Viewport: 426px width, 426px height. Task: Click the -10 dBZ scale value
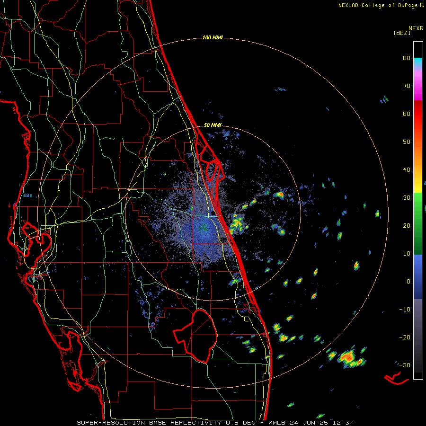(405, 309)
